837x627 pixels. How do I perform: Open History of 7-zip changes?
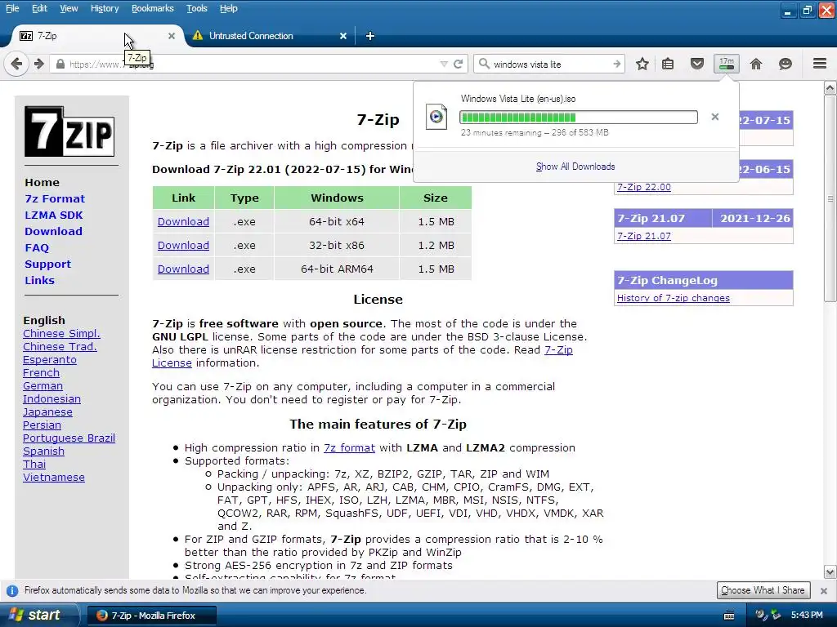tap(674, 298)
